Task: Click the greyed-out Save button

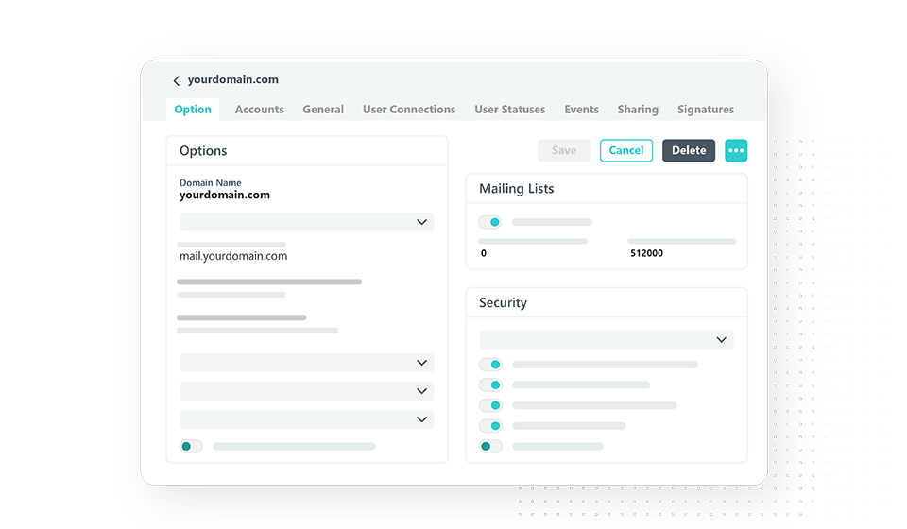Action: tap(564, 150)
